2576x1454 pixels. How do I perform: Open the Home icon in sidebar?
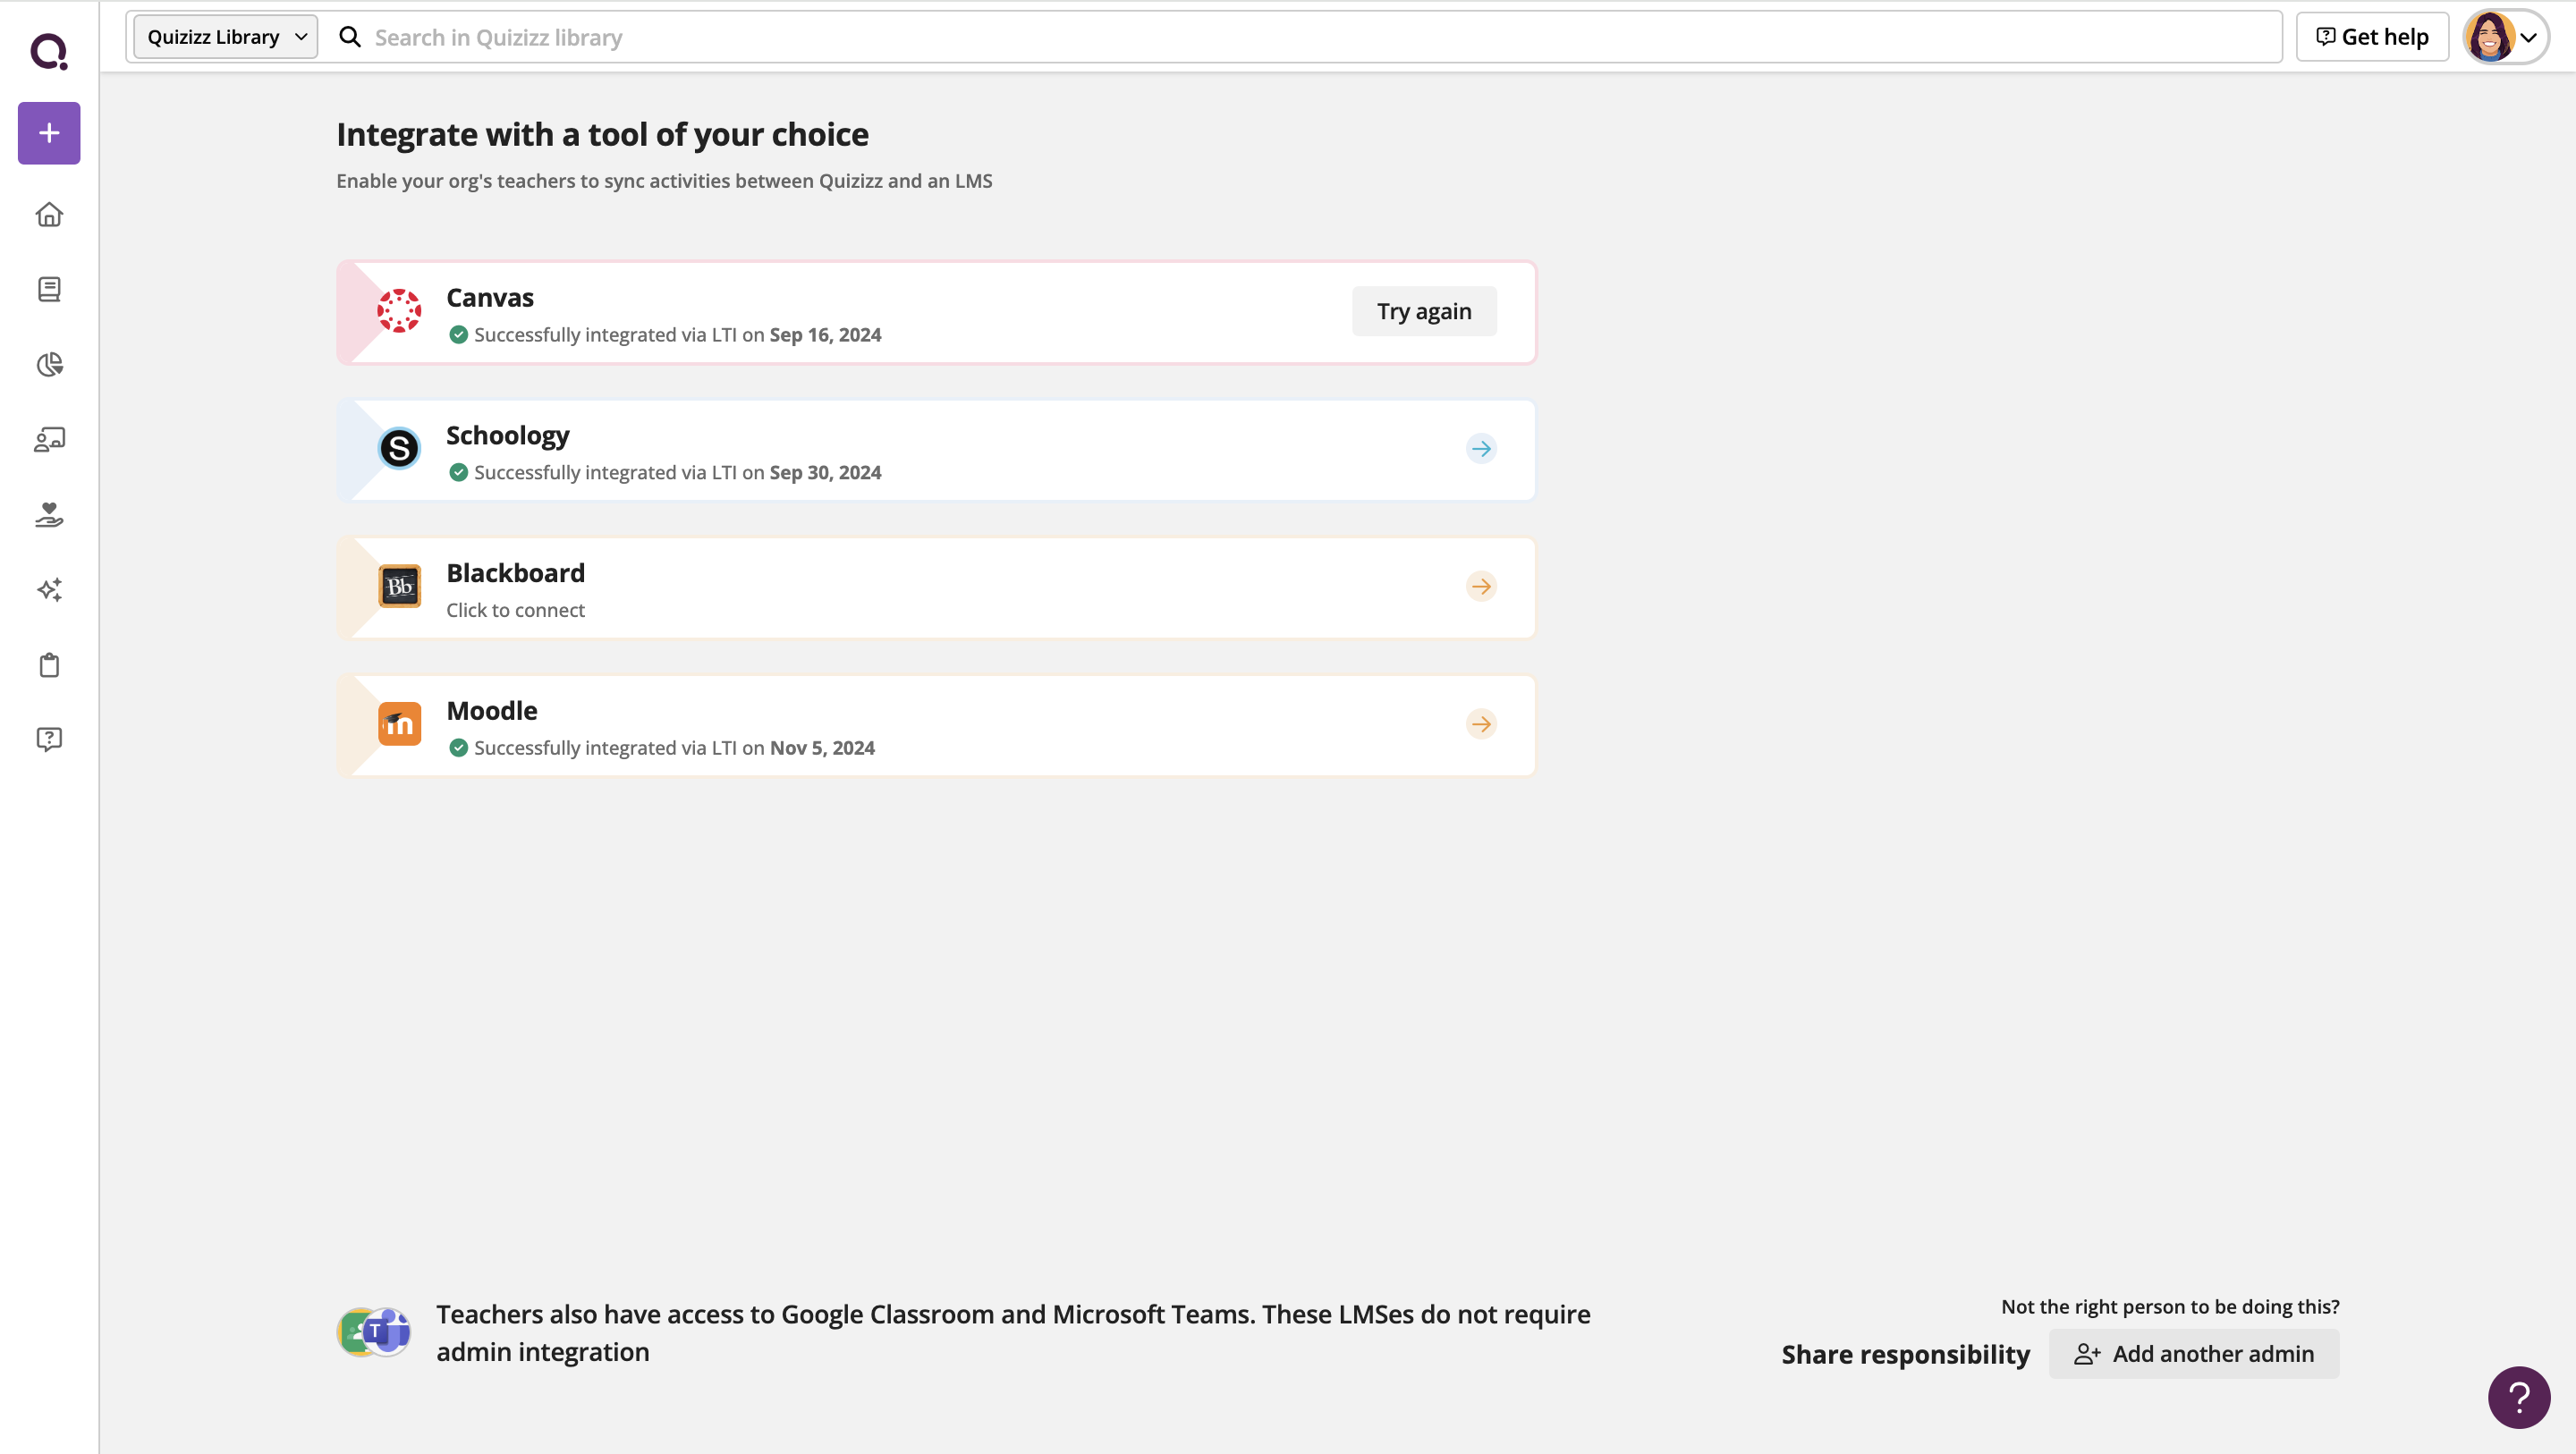(x=49, y=215)
